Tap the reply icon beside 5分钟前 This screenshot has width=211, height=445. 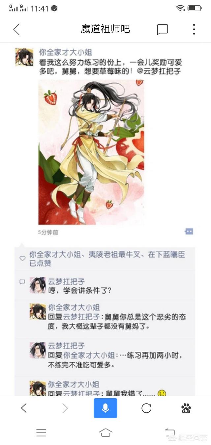point(189,232)
